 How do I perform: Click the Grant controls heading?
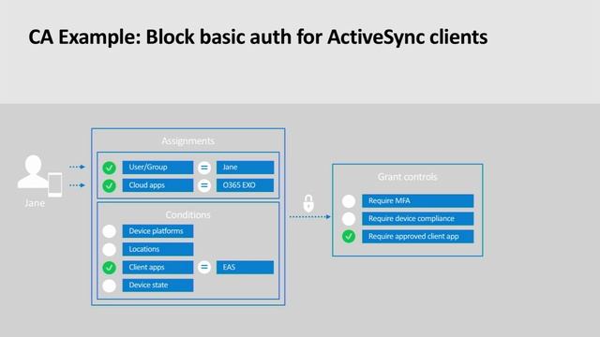[408, 177]
